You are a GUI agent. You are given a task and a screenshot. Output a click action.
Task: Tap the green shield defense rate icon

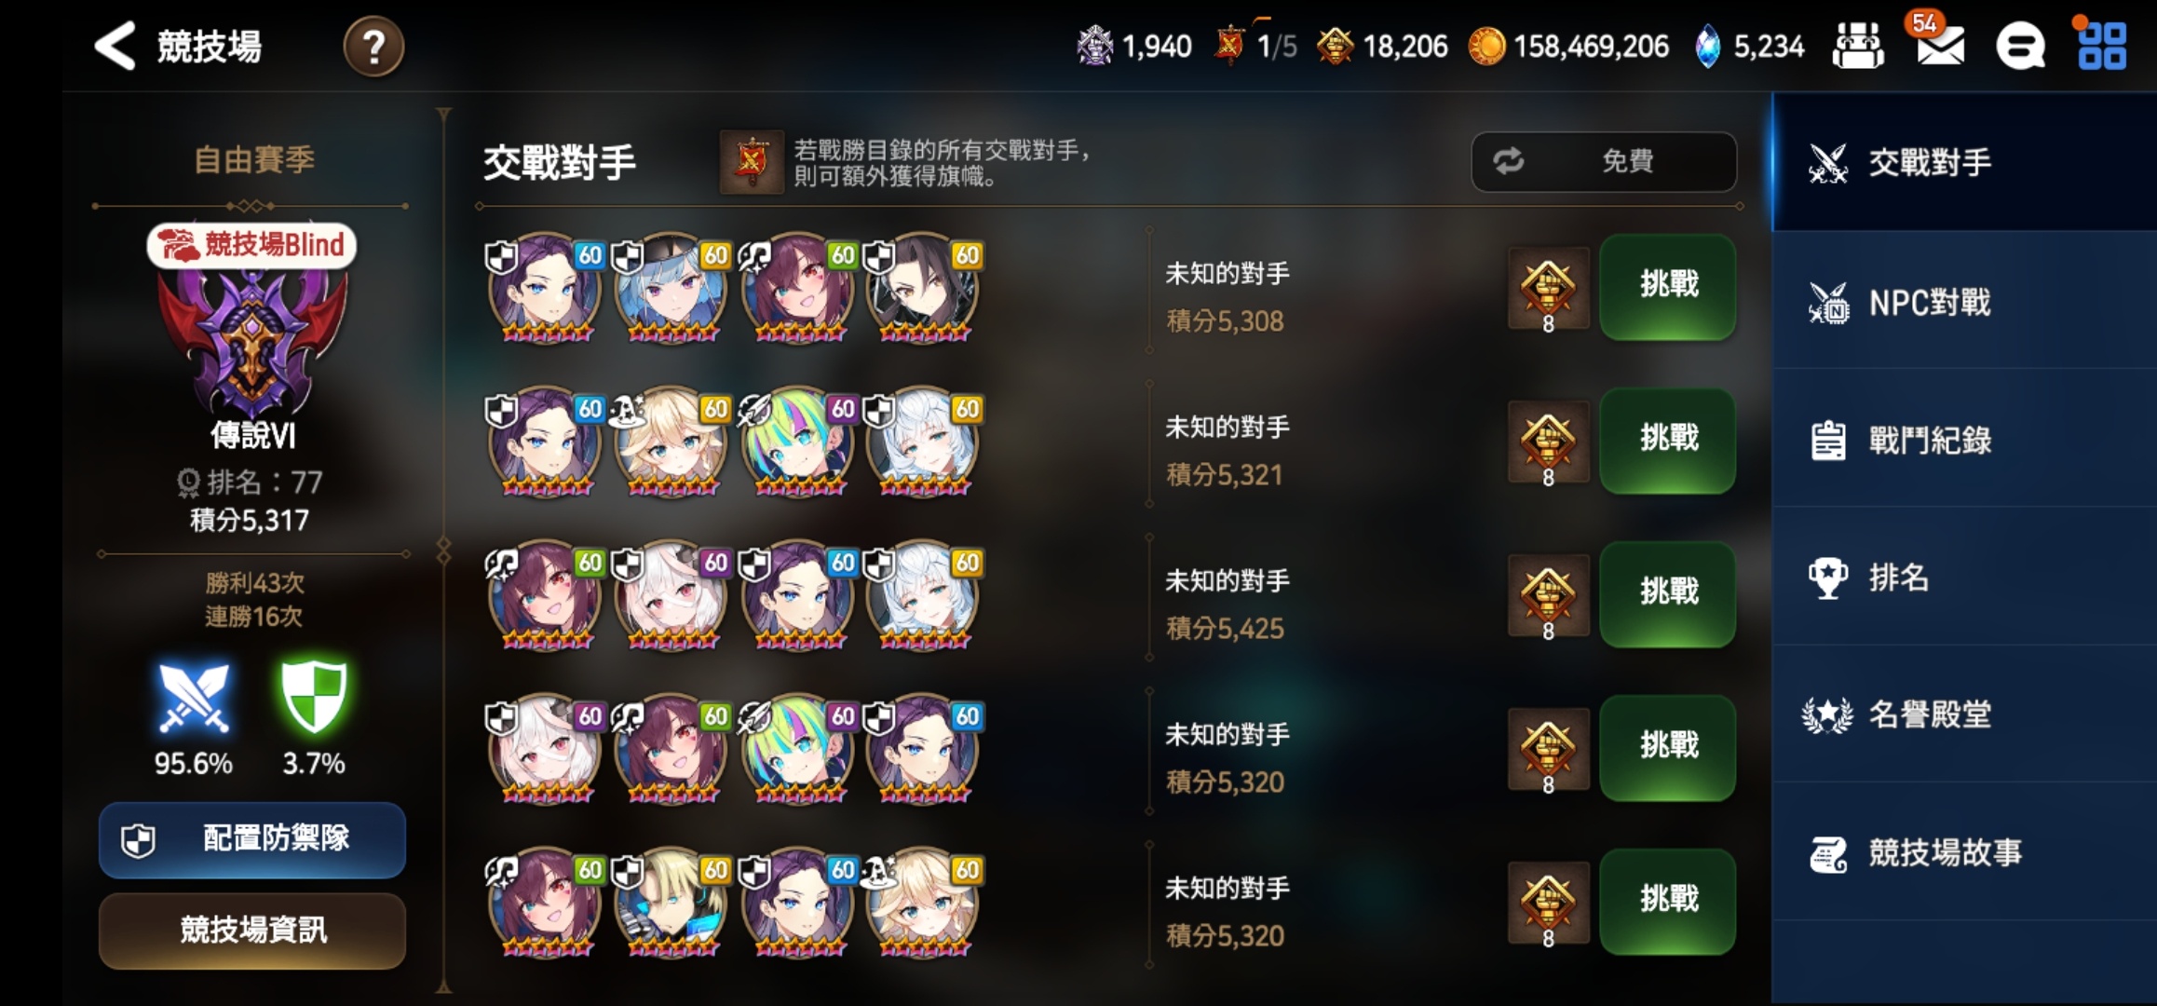[314, 696]
